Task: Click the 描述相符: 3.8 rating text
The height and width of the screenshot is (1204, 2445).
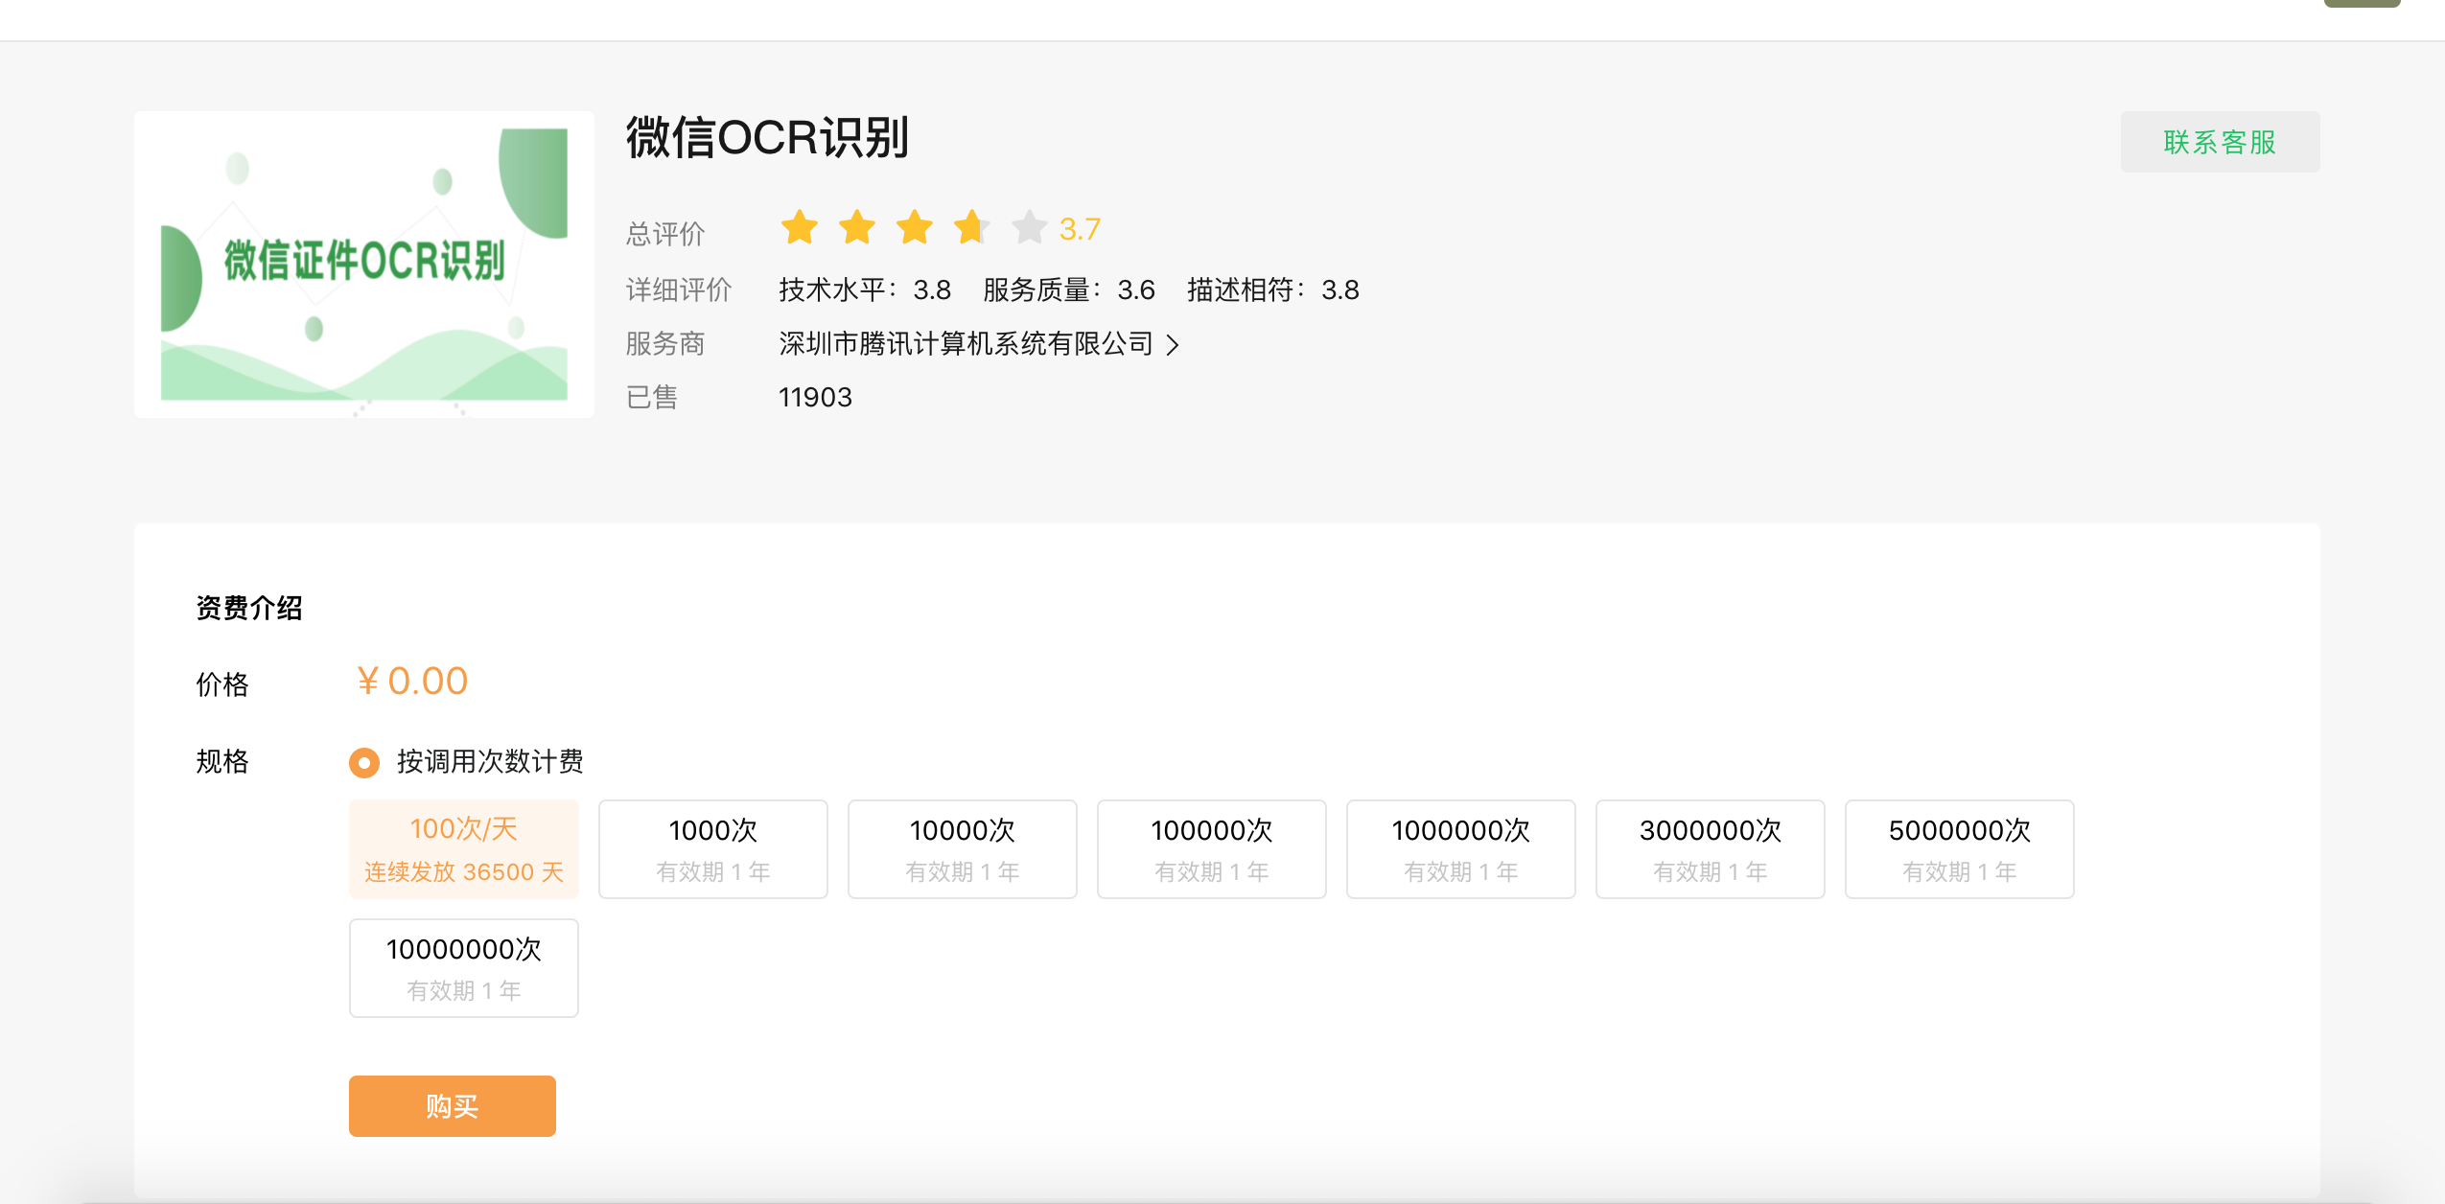Action: point(1273,289)
